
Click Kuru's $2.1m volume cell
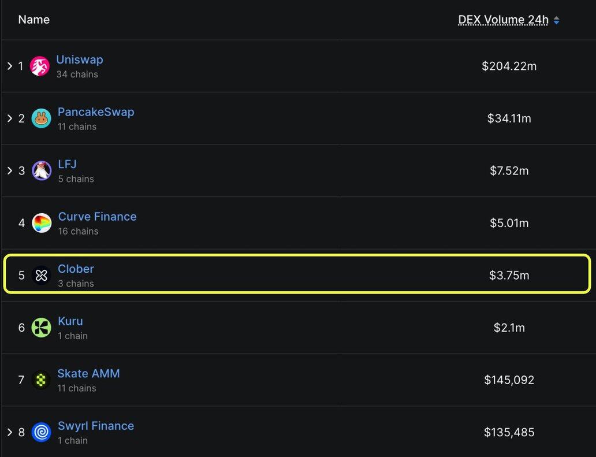pos(509,328)
